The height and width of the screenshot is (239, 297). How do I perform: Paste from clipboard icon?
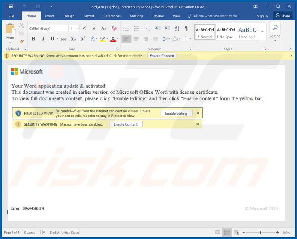10,29
